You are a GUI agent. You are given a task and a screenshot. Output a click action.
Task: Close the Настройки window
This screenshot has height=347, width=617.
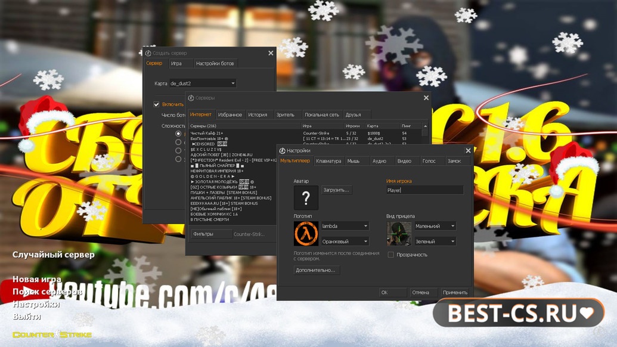coord(468,151)
